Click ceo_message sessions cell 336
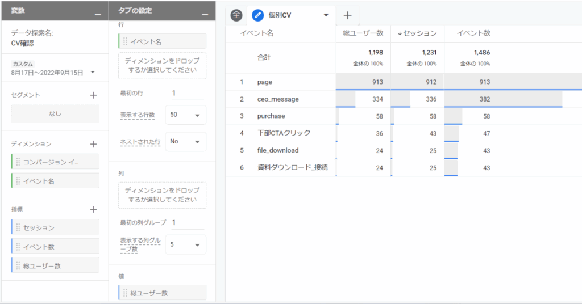This screenshot has width=582, height=304. (431, 99)
